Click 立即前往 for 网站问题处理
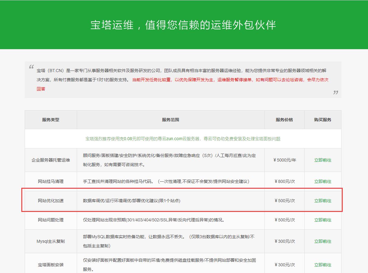368x273 pixels. click(323, 220)
